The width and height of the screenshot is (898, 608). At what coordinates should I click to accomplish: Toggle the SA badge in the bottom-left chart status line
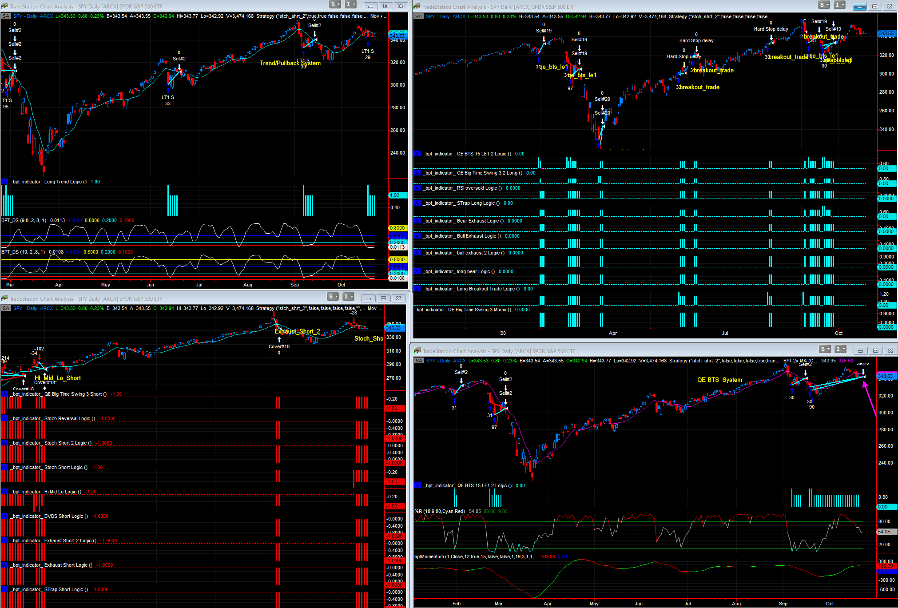point(6,309)
